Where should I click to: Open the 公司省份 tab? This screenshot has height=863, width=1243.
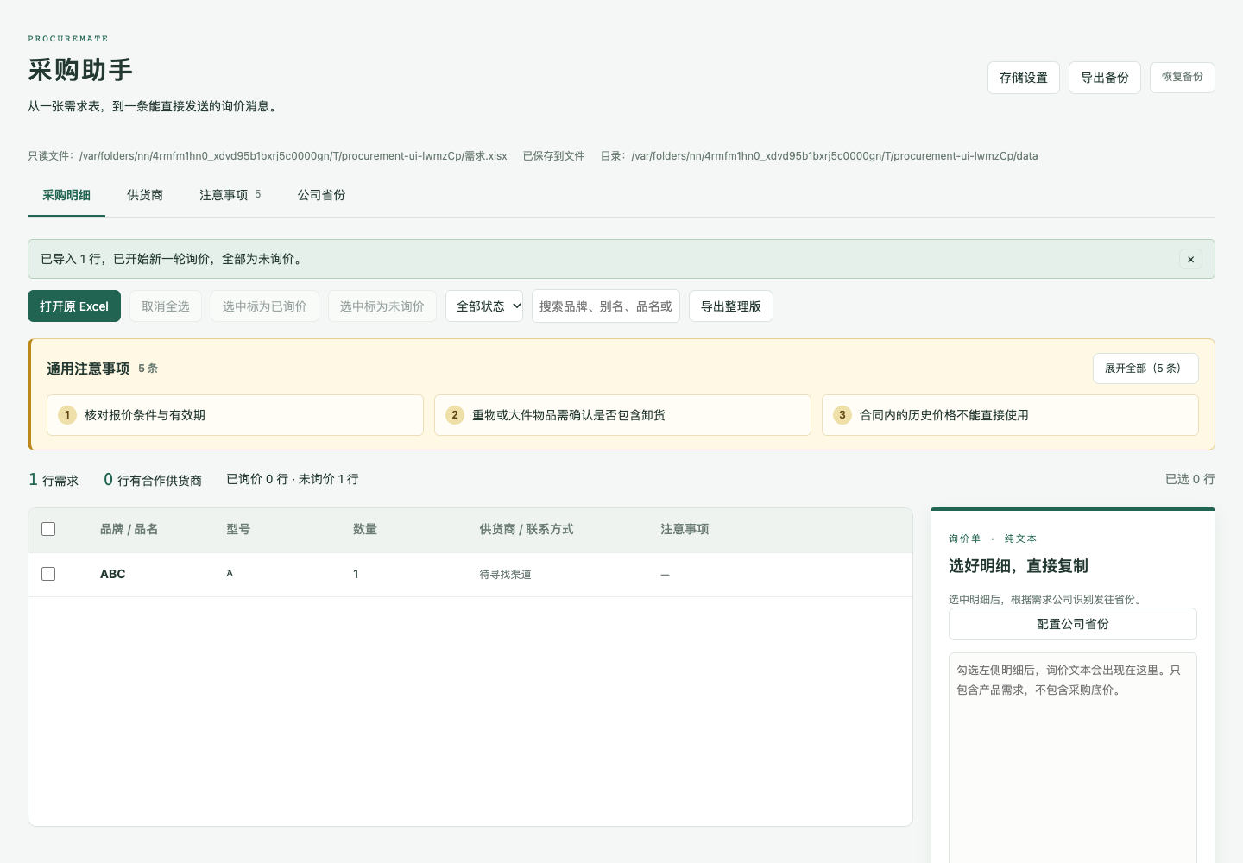[x=322, y=195]
